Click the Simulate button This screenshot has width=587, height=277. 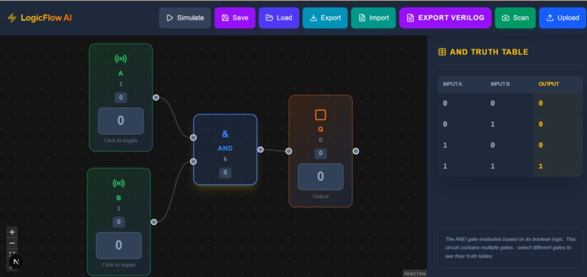(x=185, y=18)
